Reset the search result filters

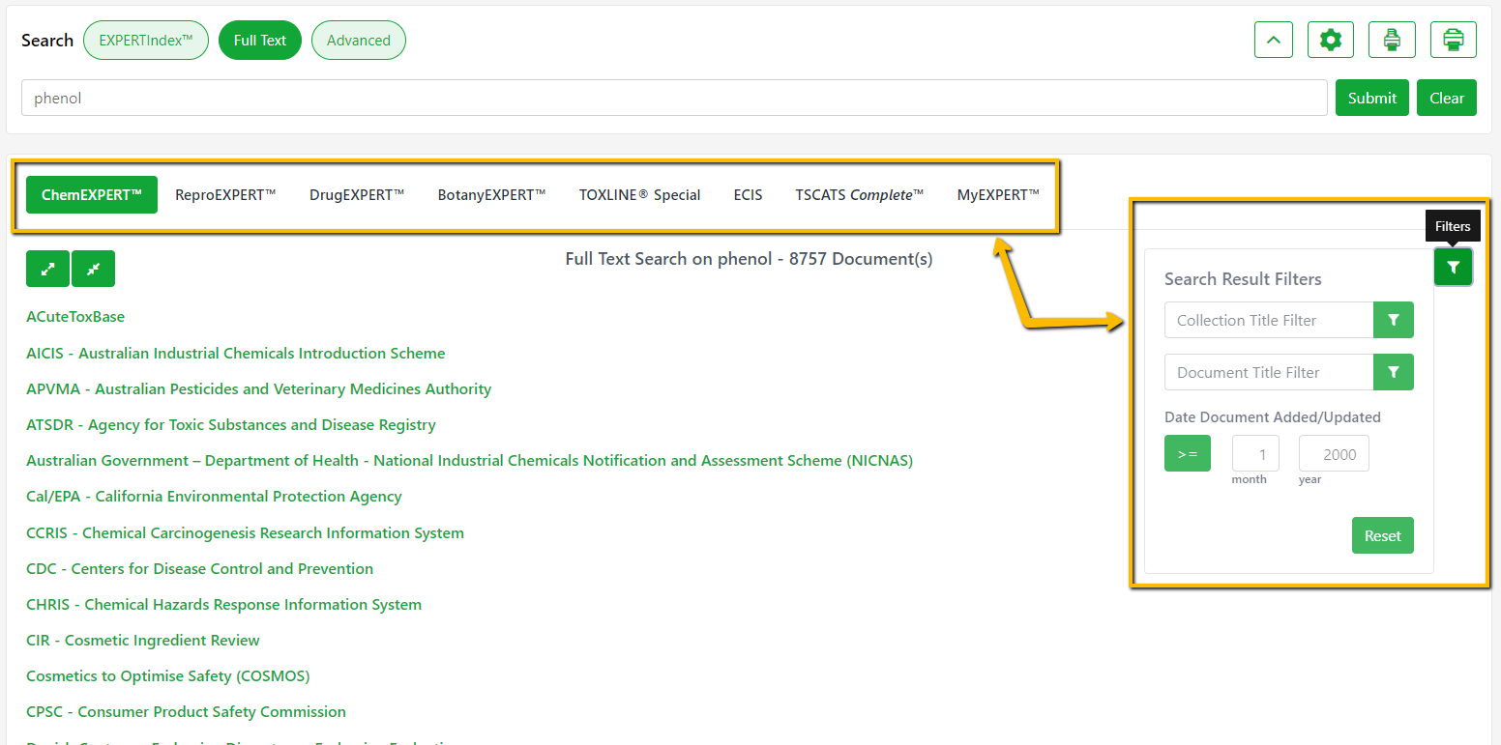coord(1382,536)
